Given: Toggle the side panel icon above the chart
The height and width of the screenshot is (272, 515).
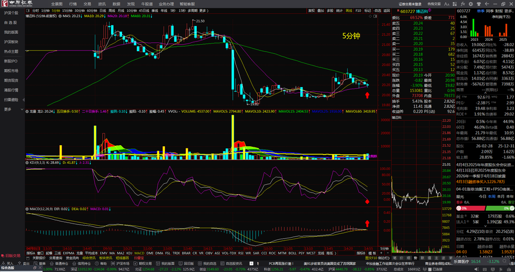Looking at the screenshot, I should pyautogui.click(x=375, y=16).
